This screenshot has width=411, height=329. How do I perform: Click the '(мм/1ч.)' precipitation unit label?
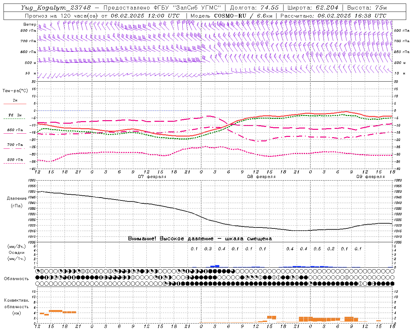tap(17, 259)
